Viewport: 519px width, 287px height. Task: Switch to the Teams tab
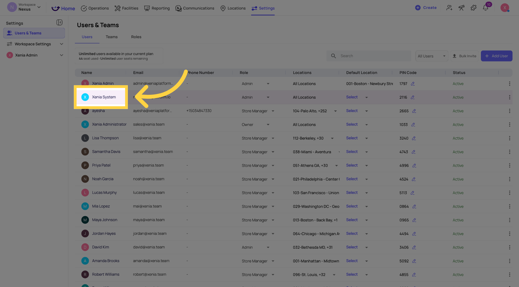click(112, 37)
